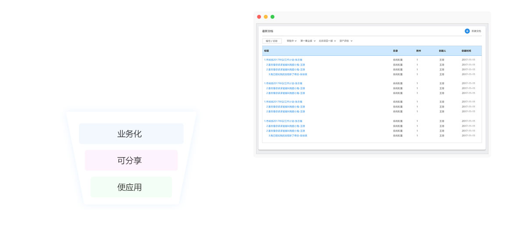Open the topmost 1.市场部2017年Q2工作计划 document link
Viewport: 520px width, 232px height.
point(283,60)
